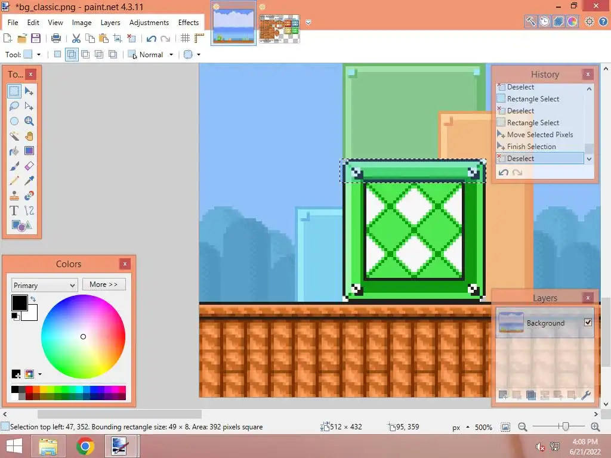The height and width of the screenshot is (458, 611).
Task: Open the palette menu dropdown arrow
Action: (x=40, y=375)
